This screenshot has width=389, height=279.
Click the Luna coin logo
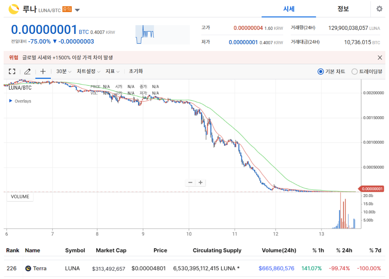coord(14,9)
